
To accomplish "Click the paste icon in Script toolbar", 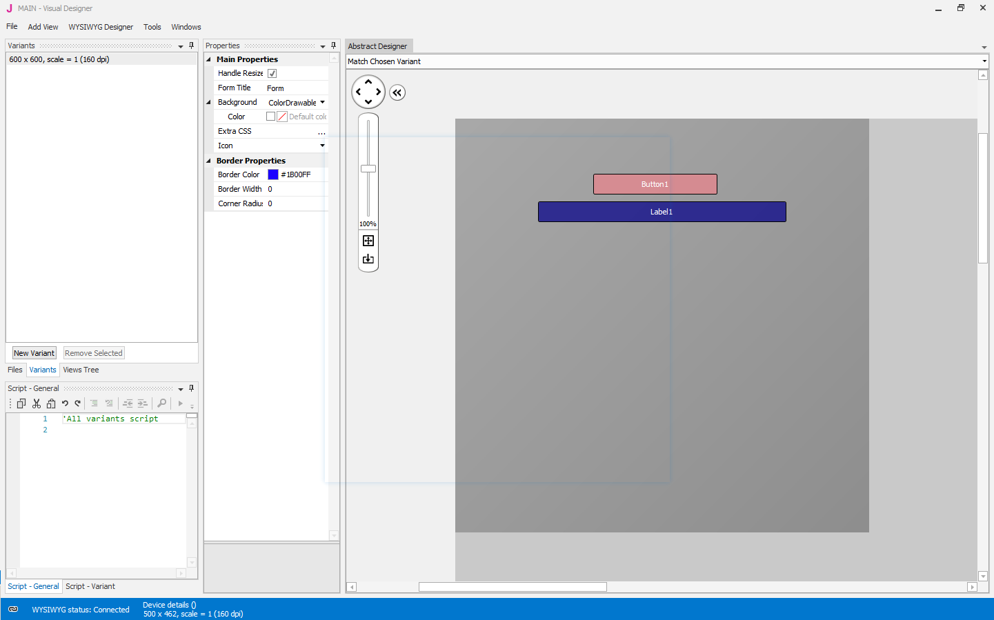I will (51, 403).
